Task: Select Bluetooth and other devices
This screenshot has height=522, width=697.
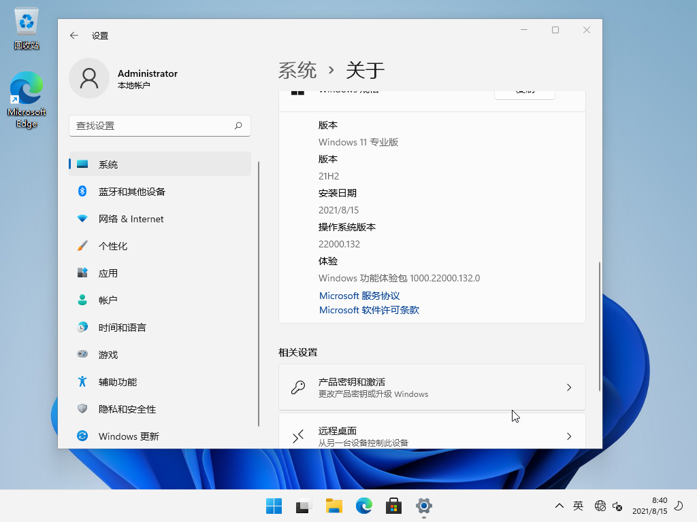Action: click(x=132, y=192)
